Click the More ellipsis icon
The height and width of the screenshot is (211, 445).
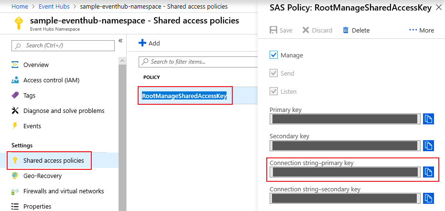tap(413, 30)
